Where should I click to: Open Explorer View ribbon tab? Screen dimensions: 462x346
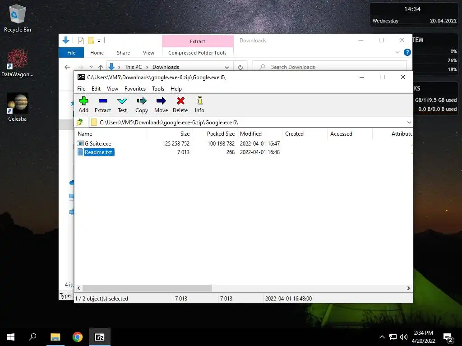pyautogui.click(x=148, y=53)
